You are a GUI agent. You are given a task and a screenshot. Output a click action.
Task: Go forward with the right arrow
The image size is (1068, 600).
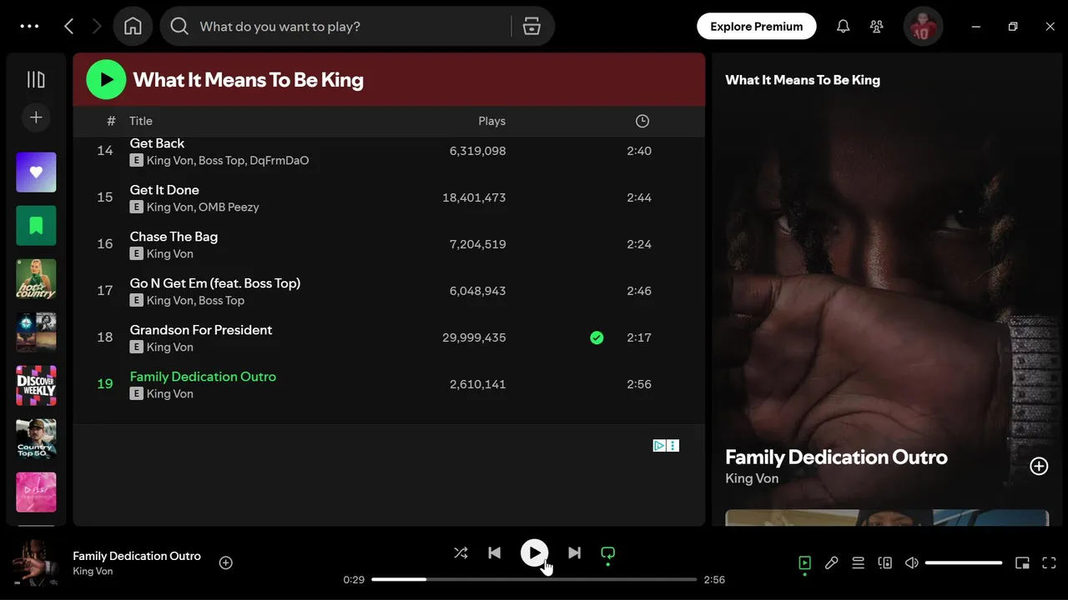pos(97,27)
